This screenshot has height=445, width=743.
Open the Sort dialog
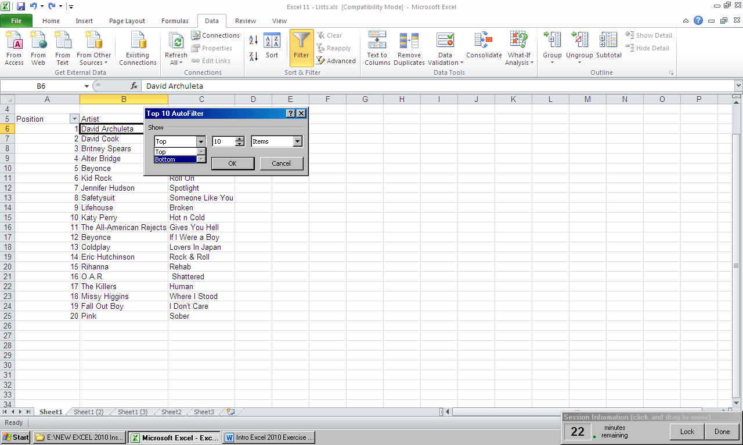(x=272, y=46)
